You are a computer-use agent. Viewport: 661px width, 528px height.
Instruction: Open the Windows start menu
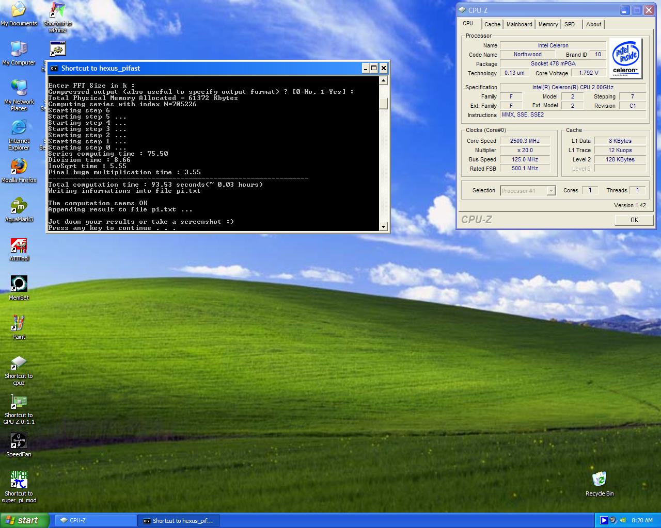(25, 520)
